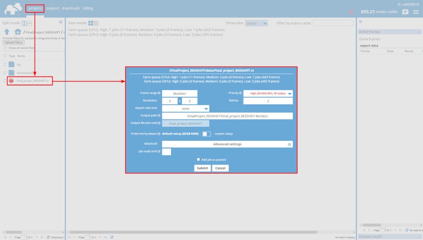Open the hamburger menu in header
The image size is (423, 240).
coord(416,12)
